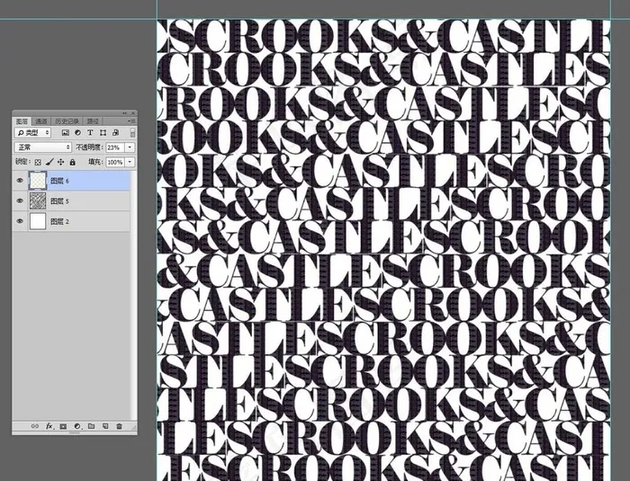The image size is (630, 481).
Task: Lock layer position
Action: coord(60,162)
